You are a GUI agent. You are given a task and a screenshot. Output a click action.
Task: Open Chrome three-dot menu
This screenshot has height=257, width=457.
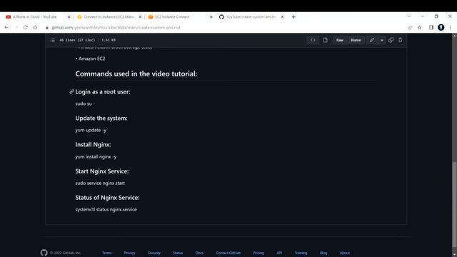[x=451, y=27]
